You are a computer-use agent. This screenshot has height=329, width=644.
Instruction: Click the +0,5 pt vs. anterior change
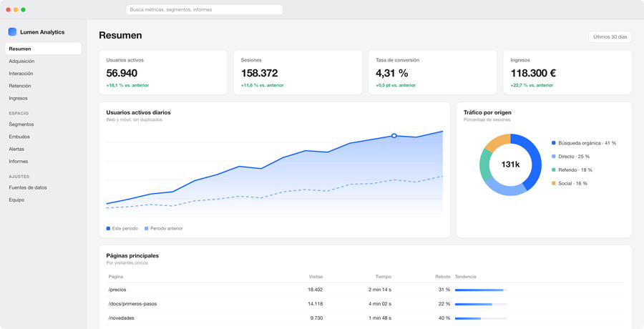coord(396,85)
